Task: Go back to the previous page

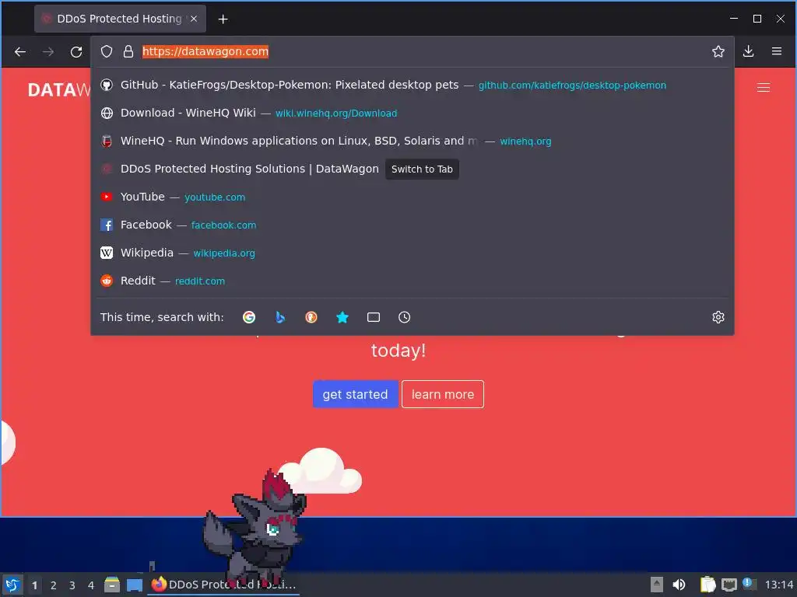Action: (19, 52)
